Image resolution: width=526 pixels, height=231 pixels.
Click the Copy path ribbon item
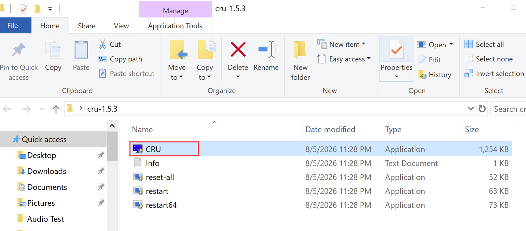tap(120, 59)
